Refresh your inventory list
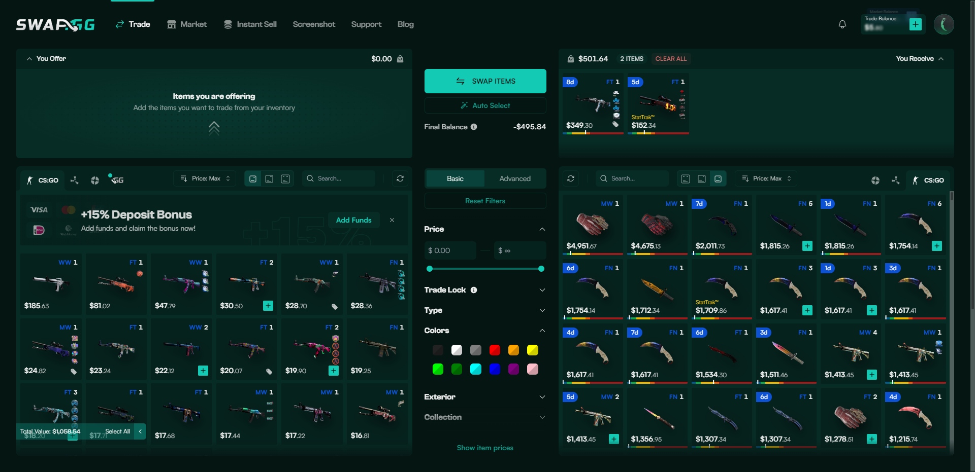This screenshot has width=975, height=472. (x=400, y=178)
